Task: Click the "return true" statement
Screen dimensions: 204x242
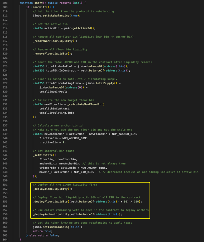Action: click(42, 231)
